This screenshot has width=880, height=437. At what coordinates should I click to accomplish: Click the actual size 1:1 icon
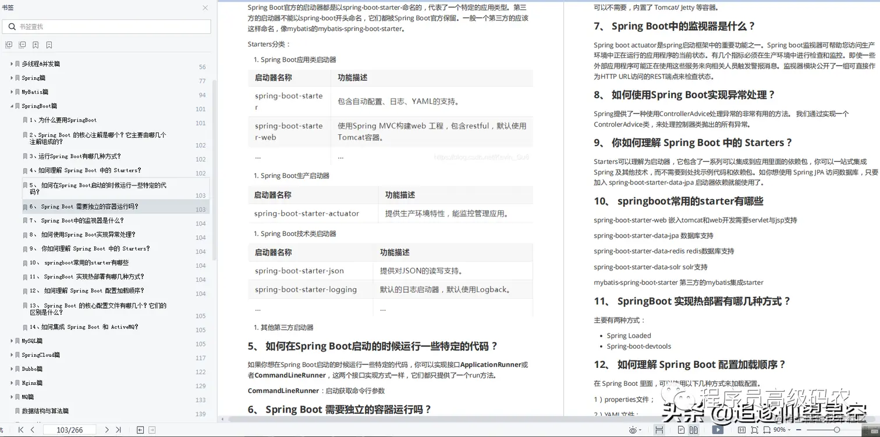pyautogui.click(x=741, y=430)
